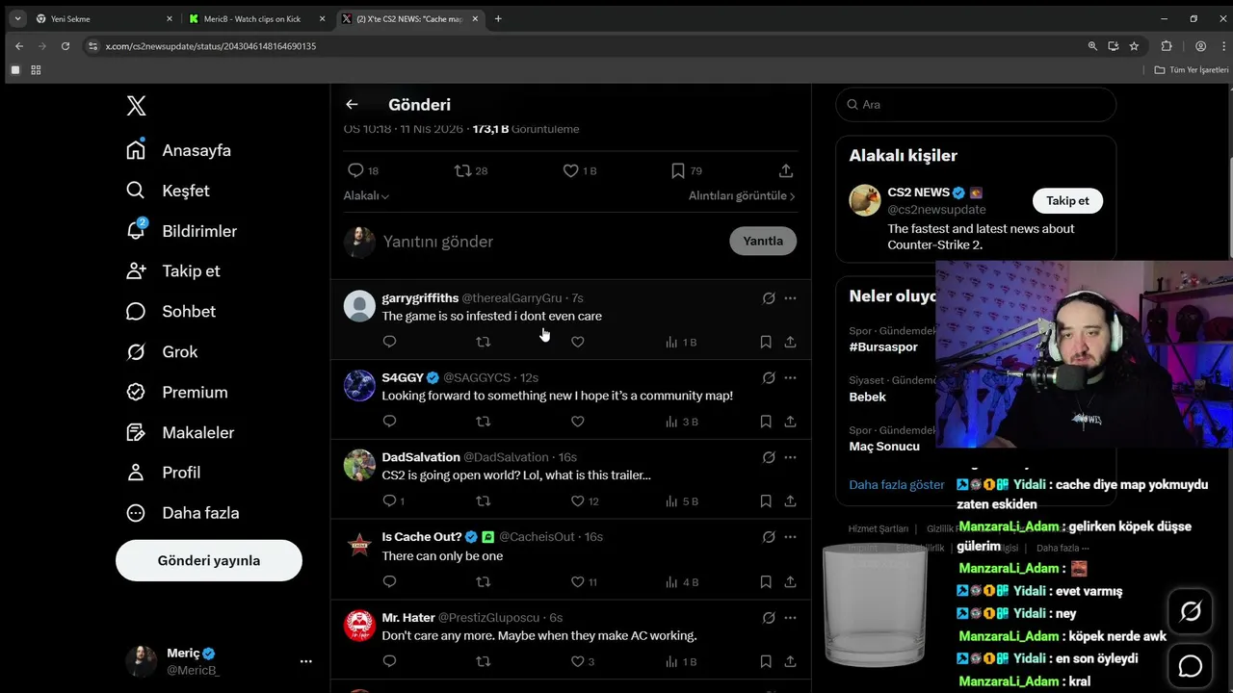Open floating Grok button

(1191, 611)
